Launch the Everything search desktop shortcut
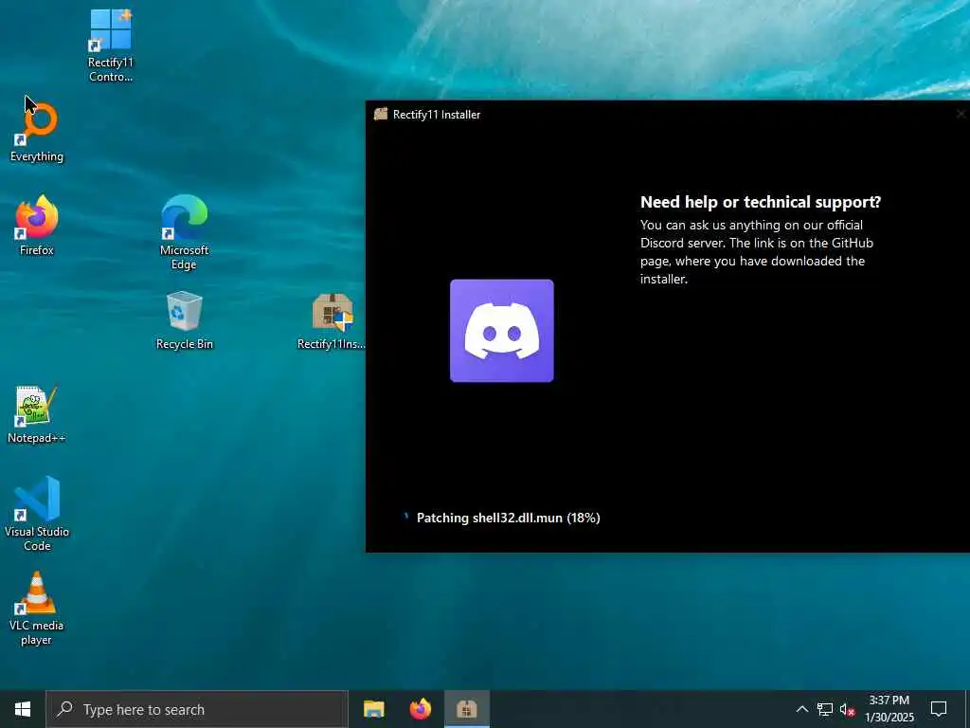The height and width of the screenshot is (728, 970). [37, 132]
